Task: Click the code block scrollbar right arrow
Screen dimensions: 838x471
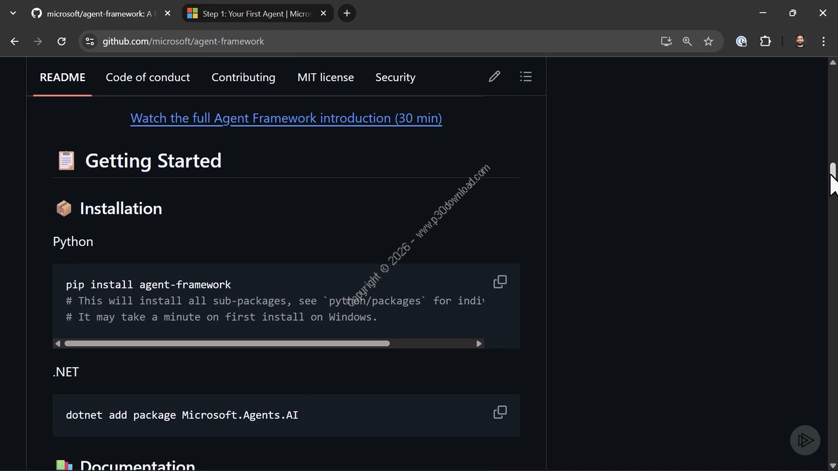Action: [479, 343]
